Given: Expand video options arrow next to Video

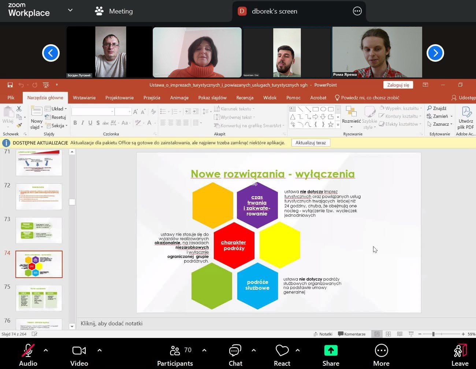Looking at the screenshot, I should click(x=99, y=350).
